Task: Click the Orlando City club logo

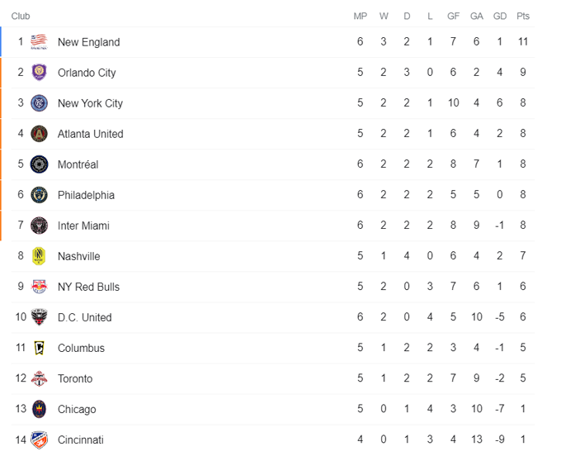Action: pyautogui.click(x=39, y=73)
